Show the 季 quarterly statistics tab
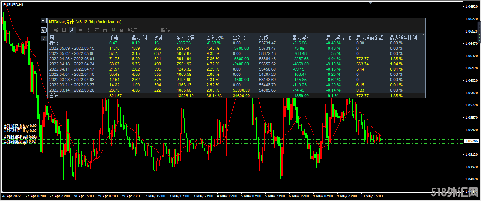 click(88, 30)
